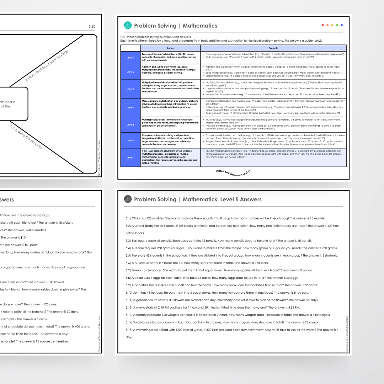The image size is (384, 384).
Task: Select the Level 1 blue cell
Action: tap(130, 58)
